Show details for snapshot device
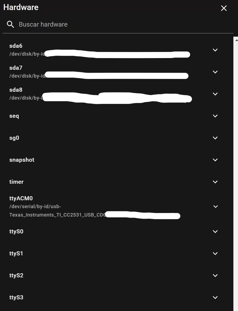This screenshot has height=311, width=238. point(215,160)
